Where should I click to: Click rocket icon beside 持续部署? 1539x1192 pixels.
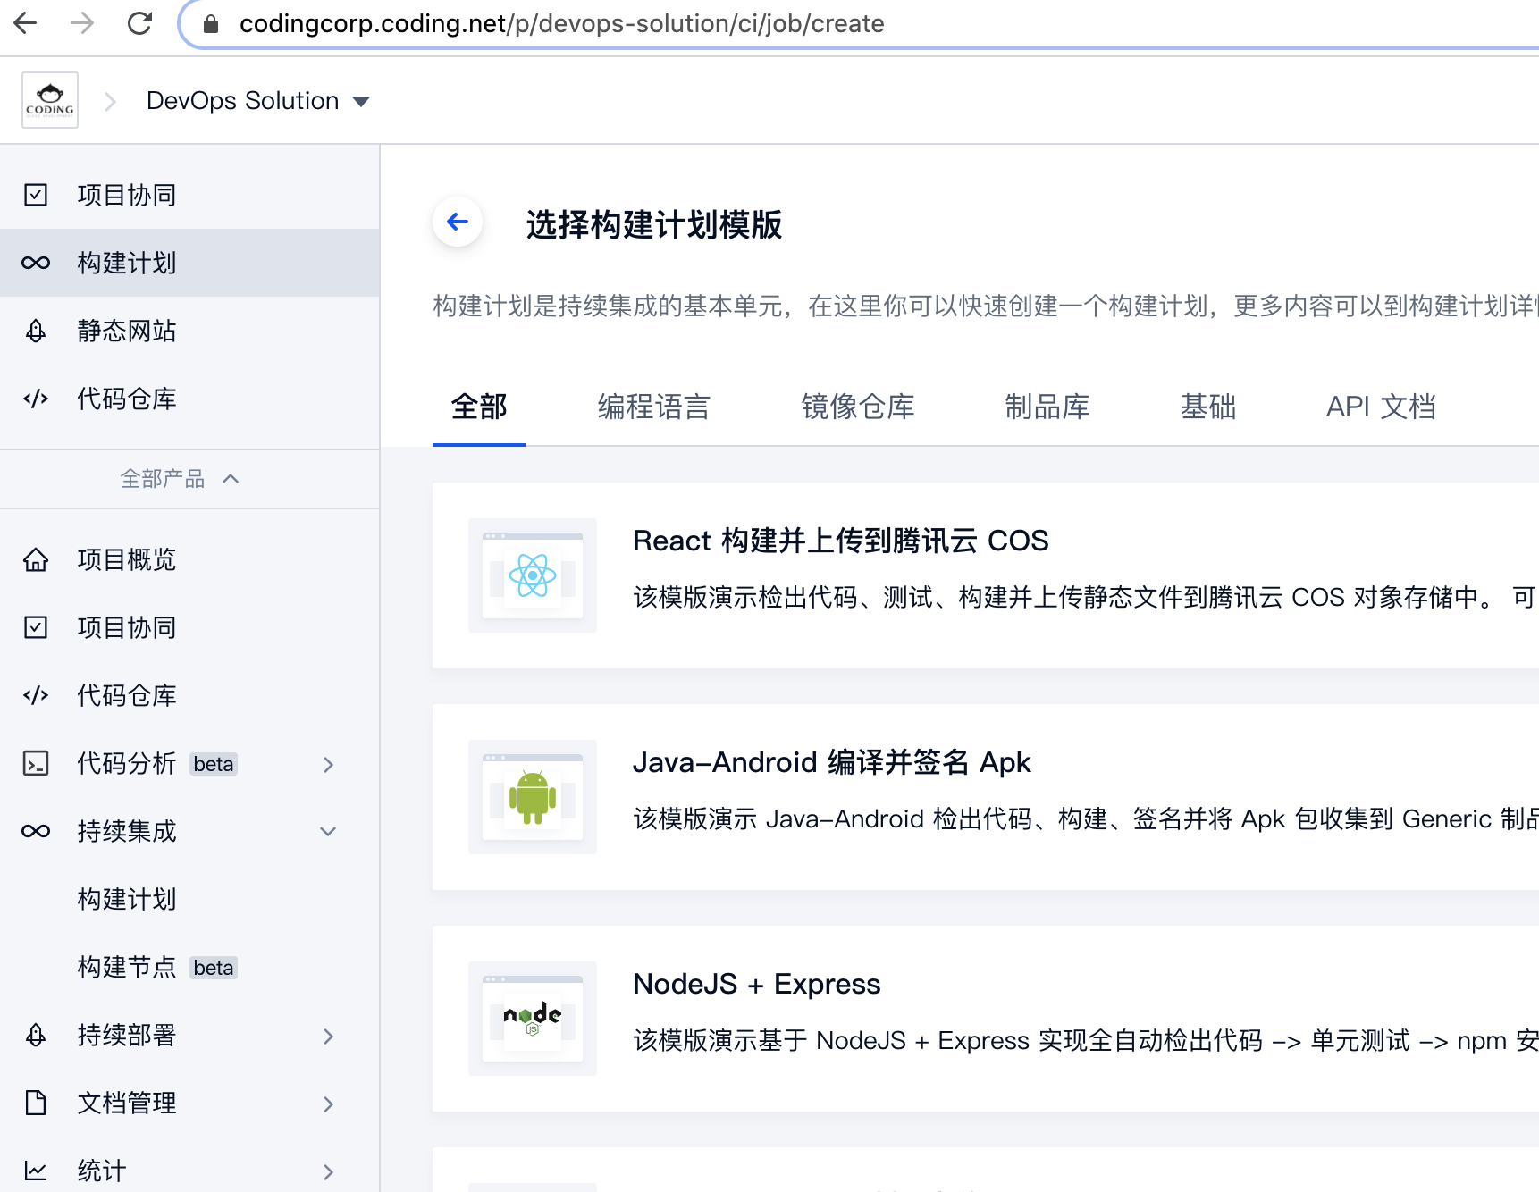36,1035
